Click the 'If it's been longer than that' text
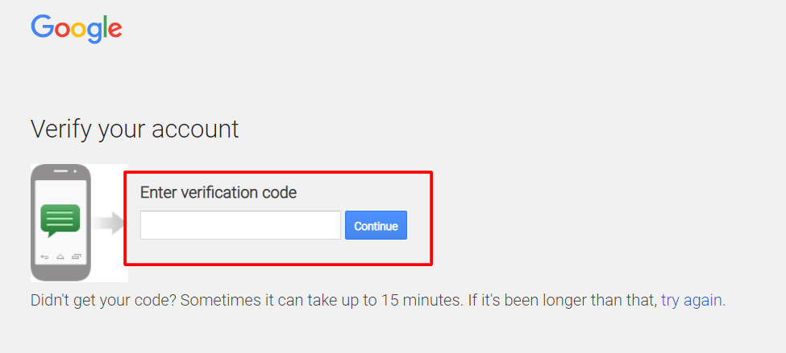This screenshot has height=353, width=786. [564, 301]
